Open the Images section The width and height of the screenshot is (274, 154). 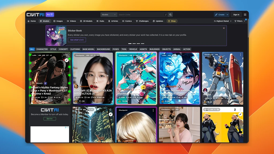[x=58, y=21]
